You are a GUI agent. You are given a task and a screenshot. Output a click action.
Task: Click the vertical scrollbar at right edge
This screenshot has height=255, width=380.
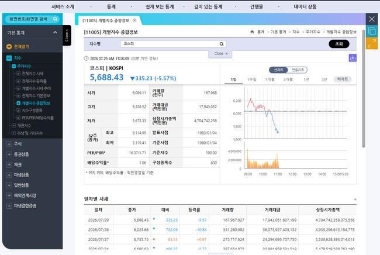[x=364, y=88]
